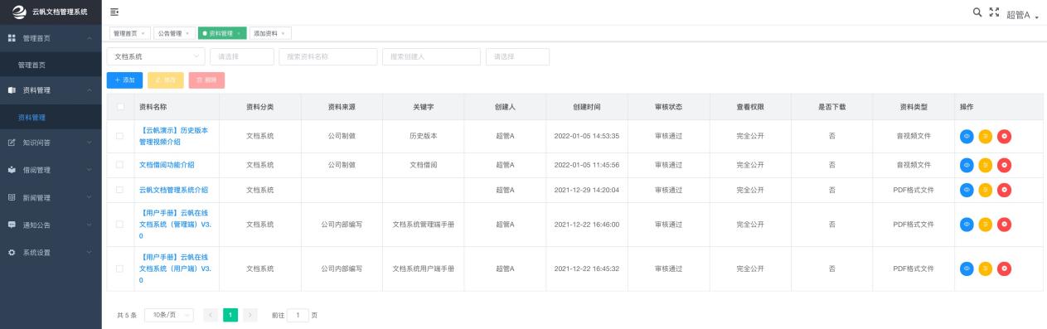The image size is (1047, 329).
Task: Check the box for 文档借阅功能介绍 row
Action: click(120, 165)
